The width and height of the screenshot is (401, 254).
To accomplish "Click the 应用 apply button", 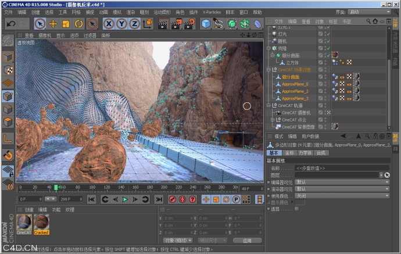I will pos(248,241).
